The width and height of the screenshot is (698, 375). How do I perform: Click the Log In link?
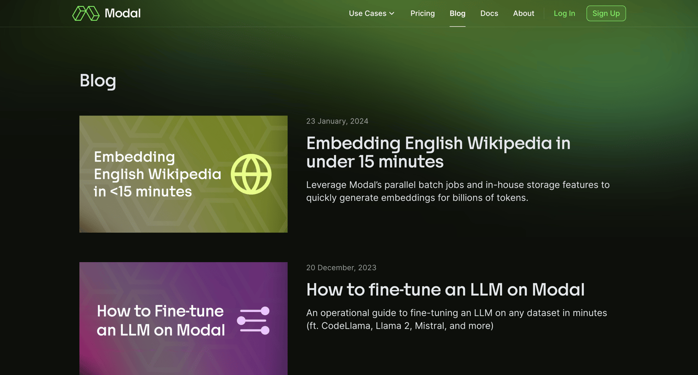coord(564,13)
